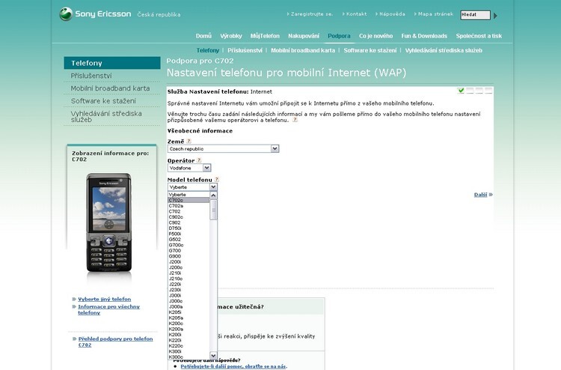Image resolution: width=561 pixels, height=370 pixels.
Task: Click the down arrow of model list scrollbar
Action: [213, 356]
